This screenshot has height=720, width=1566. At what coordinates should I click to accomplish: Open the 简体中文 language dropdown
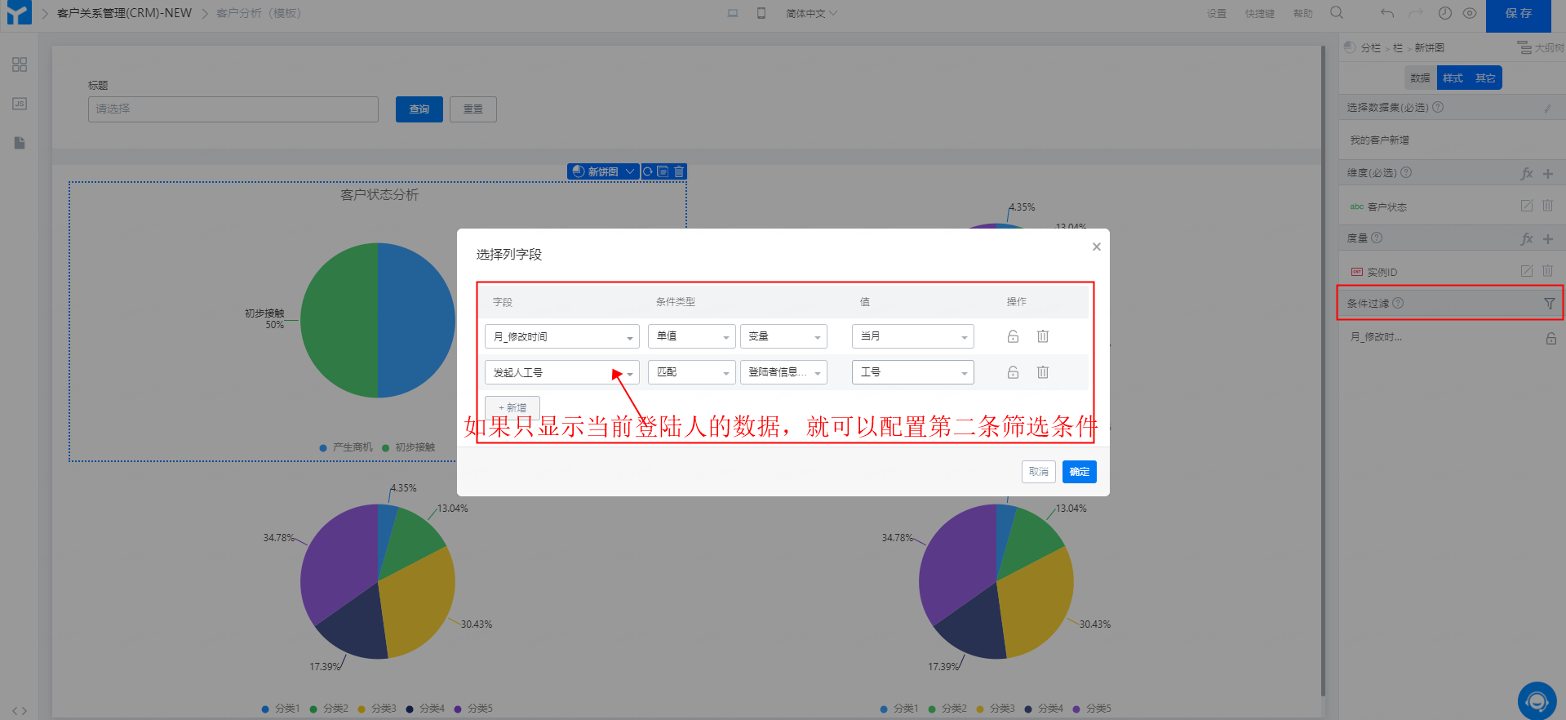click(x=811, y=14)
